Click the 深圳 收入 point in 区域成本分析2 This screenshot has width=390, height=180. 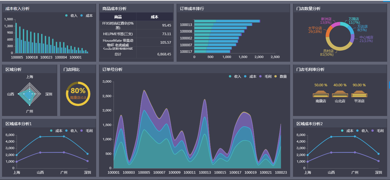click(x=378, y=154)
